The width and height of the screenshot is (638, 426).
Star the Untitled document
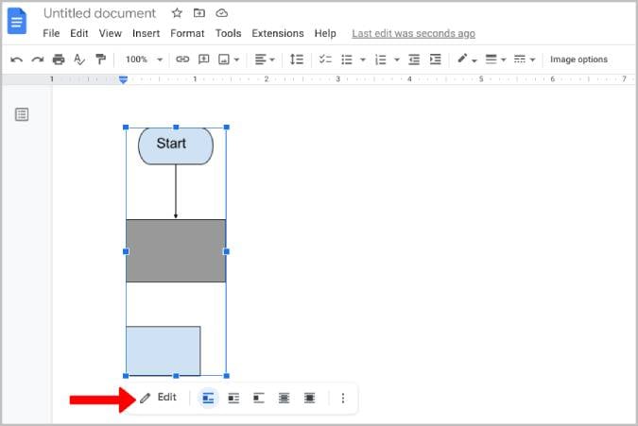[177, 13]
